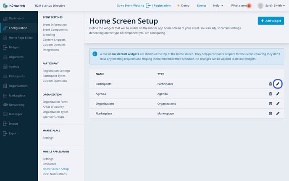Edit the Participants widget with pencil icon

(278, 84)
